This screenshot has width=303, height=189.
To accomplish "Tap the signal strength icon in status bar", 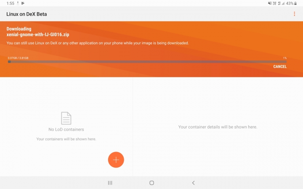I will [283, 3].
